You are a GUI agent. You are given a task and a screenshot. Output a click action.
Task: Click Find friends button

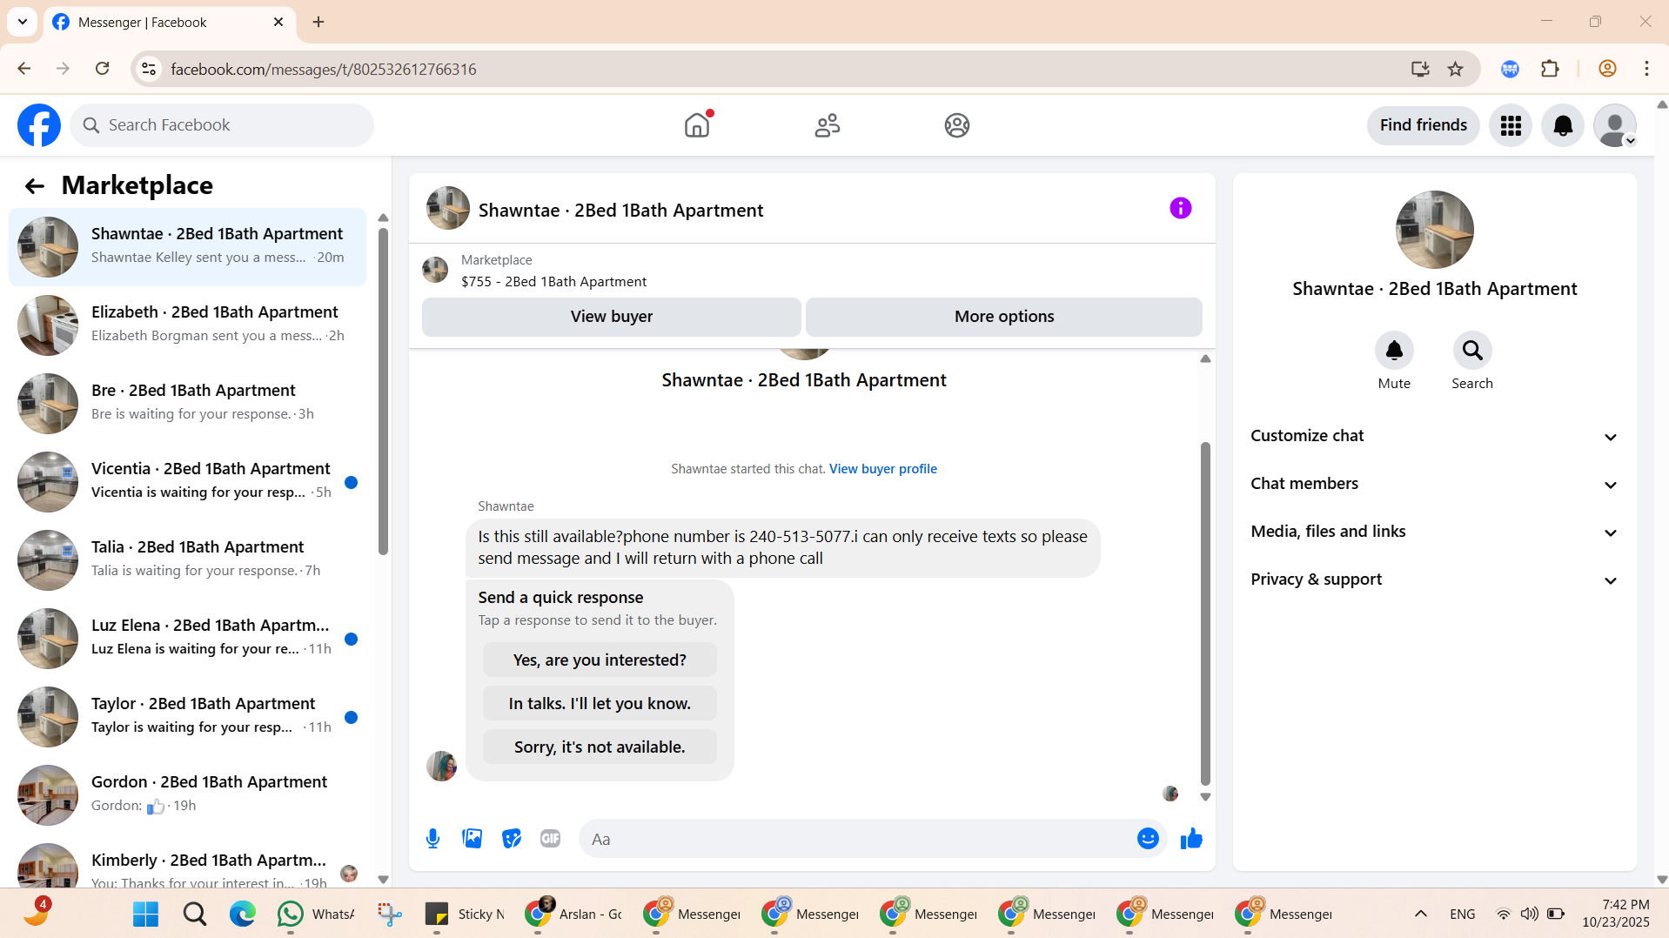(1424, 125)
